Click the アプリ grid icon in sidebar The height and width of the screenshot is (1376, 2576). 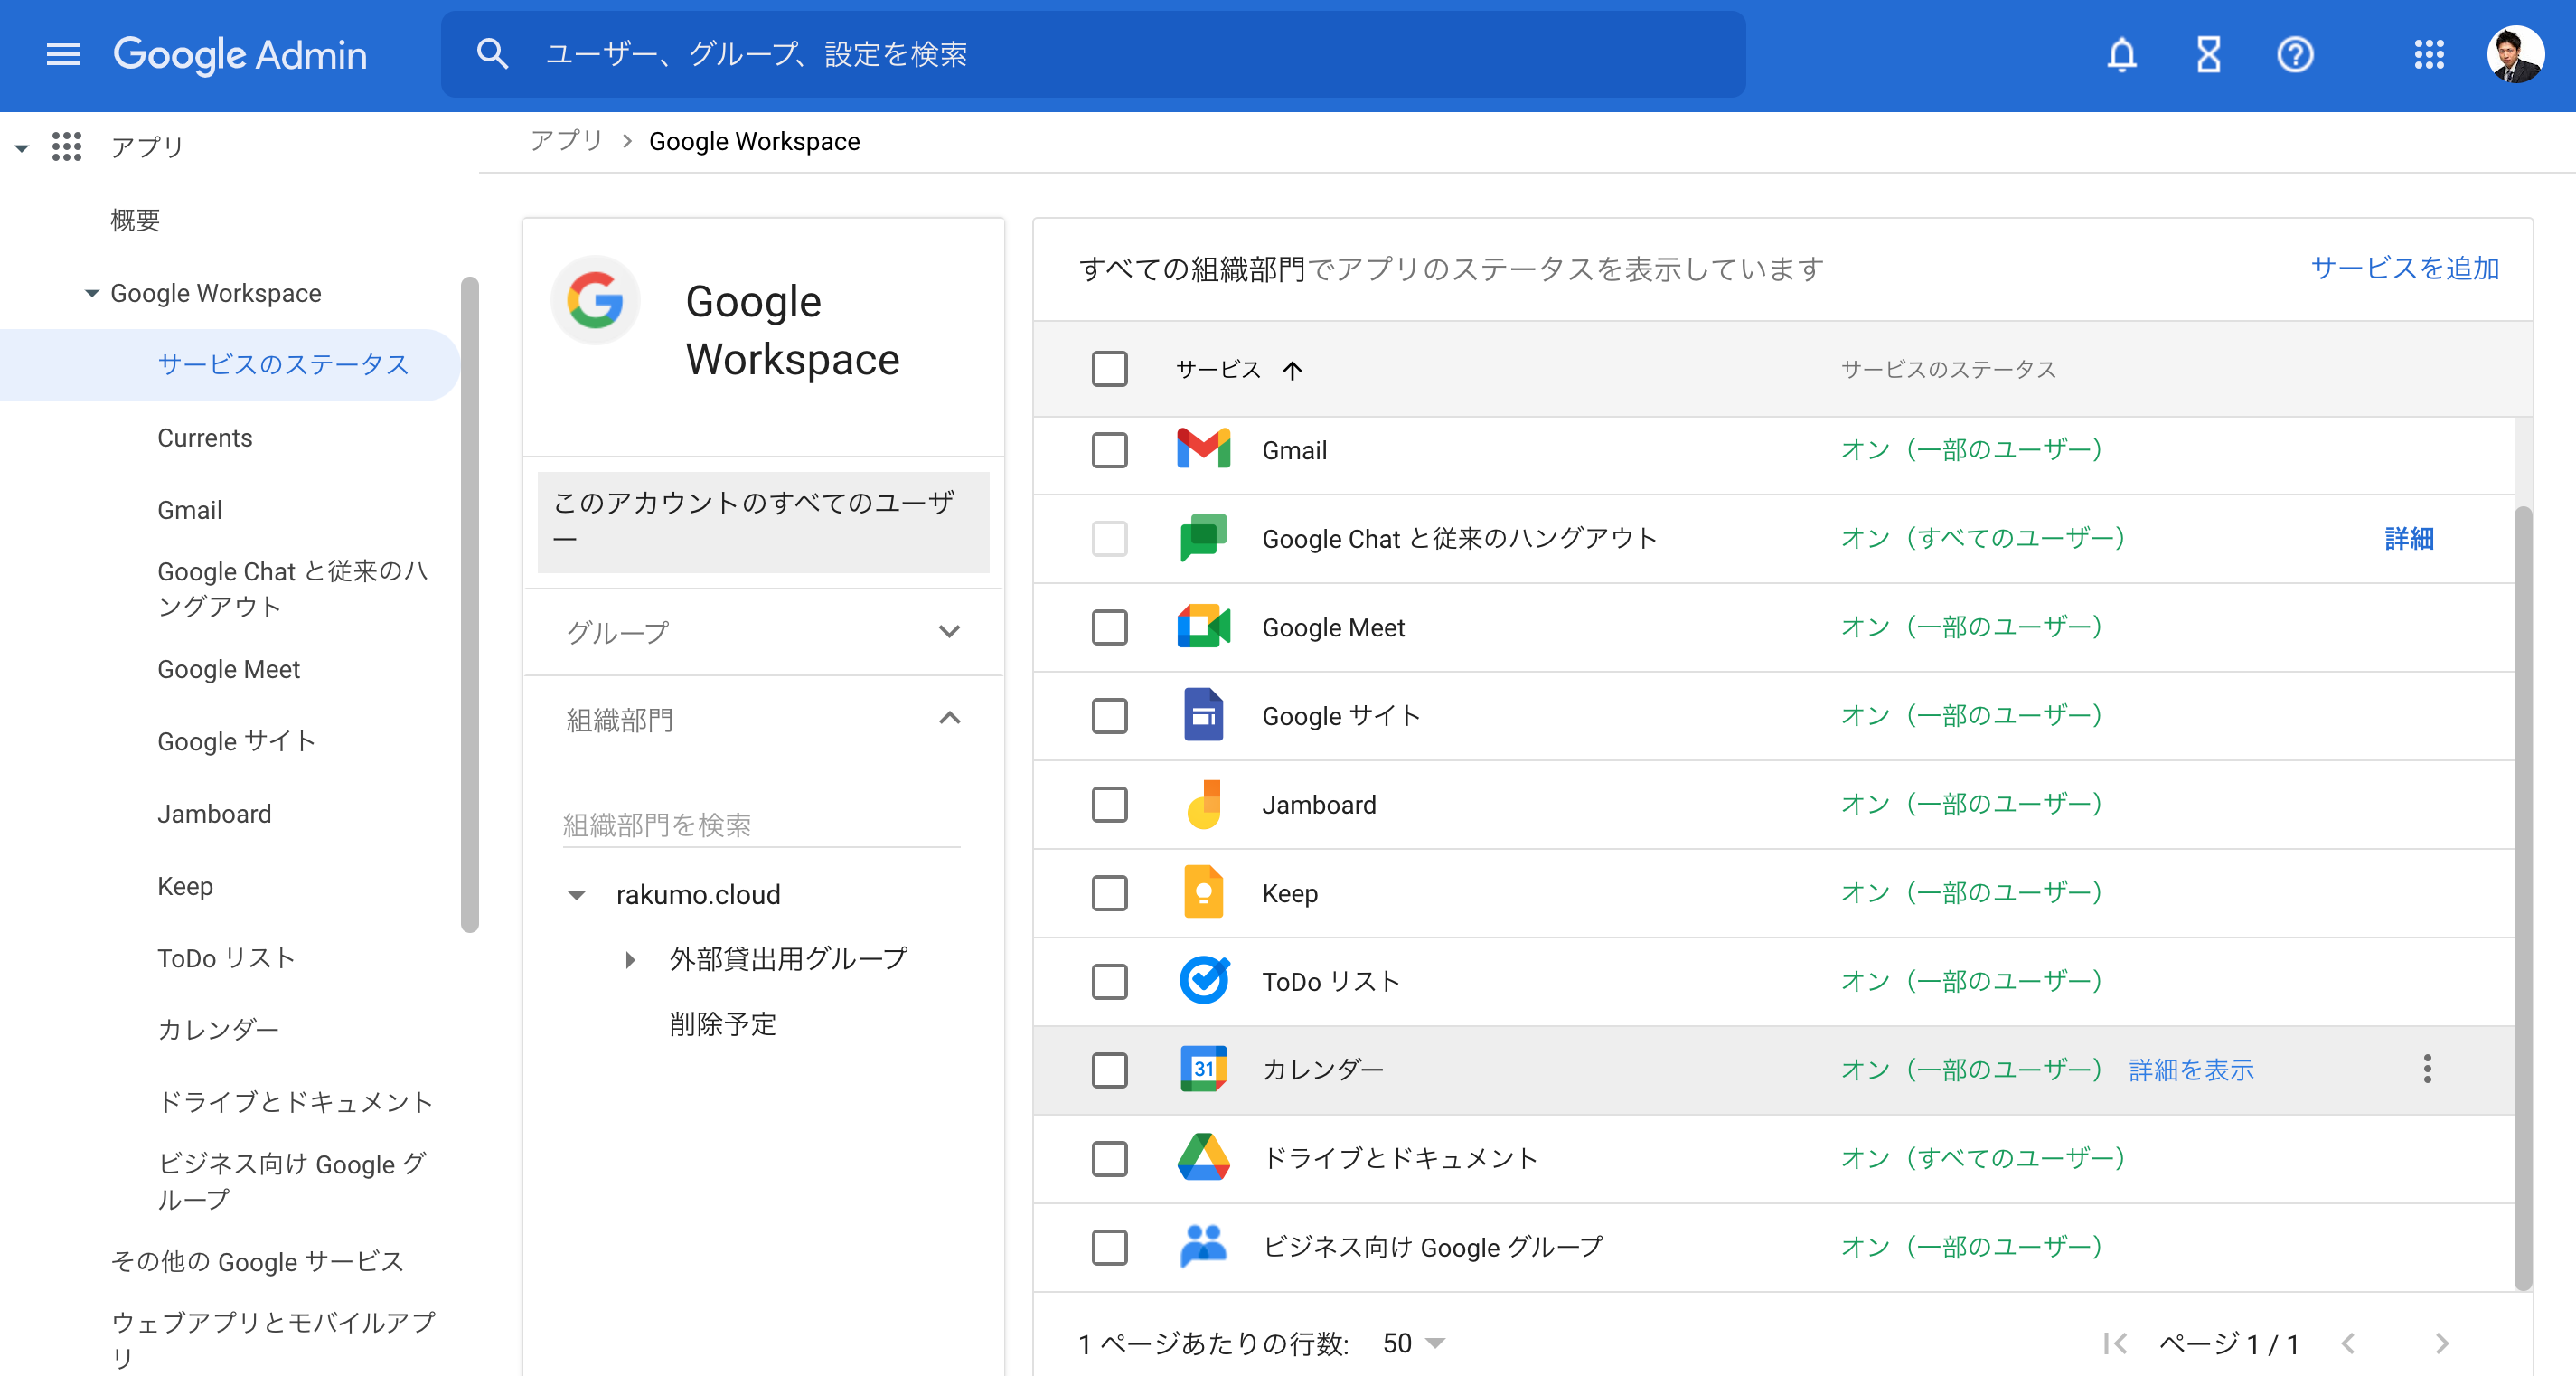[x=66, y=146]
